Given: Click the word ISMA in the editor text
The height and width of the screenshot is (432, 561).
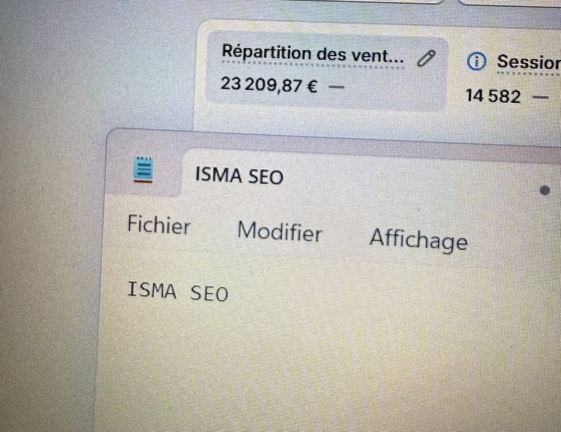Looking at the screenshot, I should [x=152, y=290].
